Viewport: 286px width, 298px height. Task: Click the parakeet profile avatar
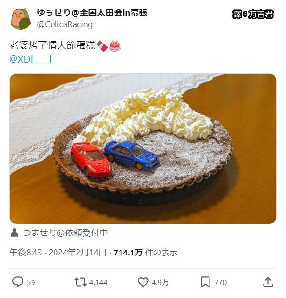coord(21,19)
